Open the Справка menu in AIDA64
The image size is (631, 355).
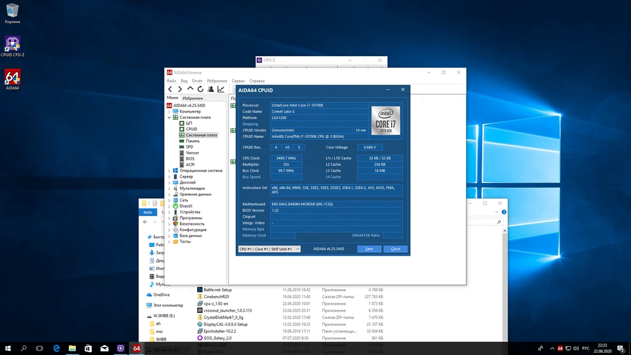click(x=257, y=81)
